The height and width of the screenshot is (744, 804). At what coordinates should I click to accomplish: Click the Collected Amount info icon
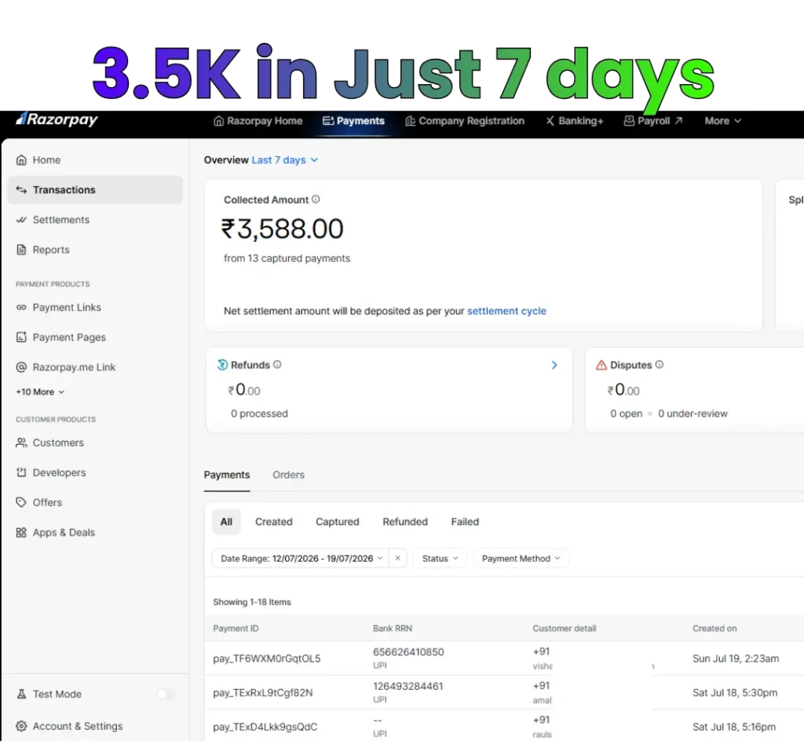316,199
